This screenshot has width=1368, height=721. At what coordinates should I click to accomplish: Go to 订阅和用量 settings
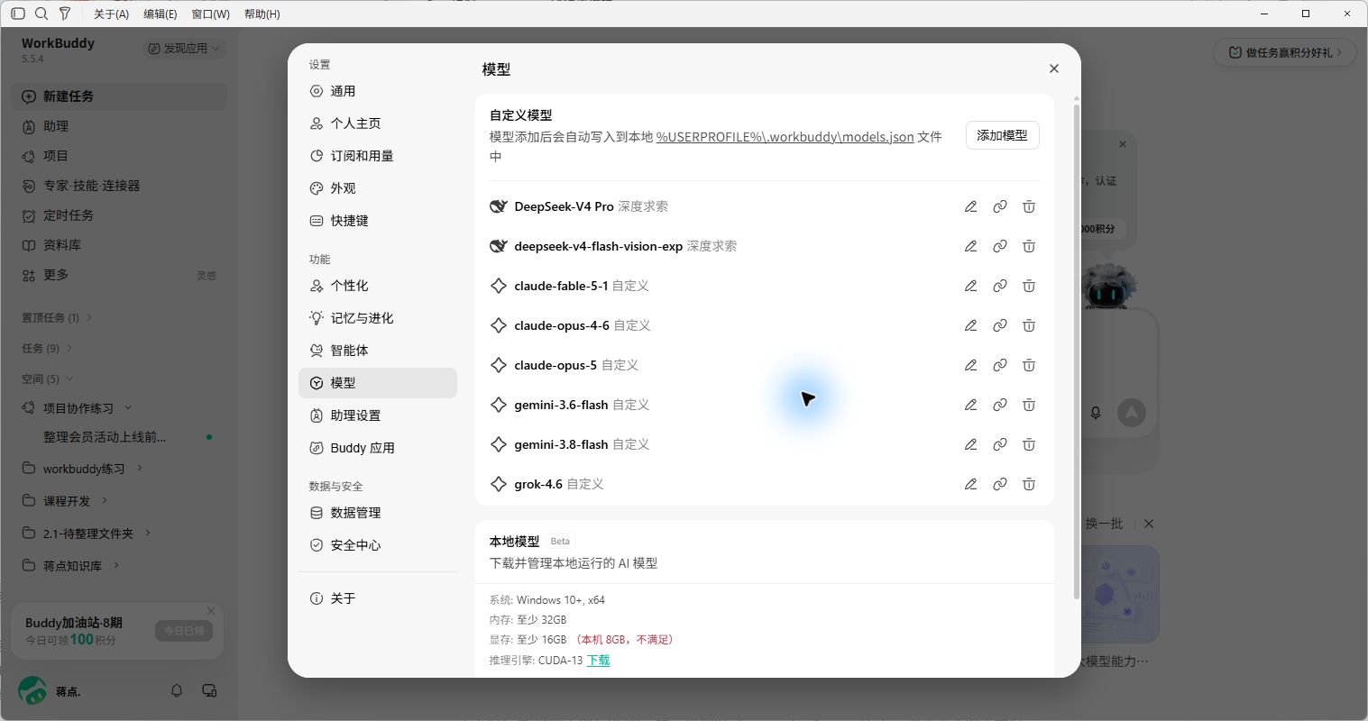378,156
